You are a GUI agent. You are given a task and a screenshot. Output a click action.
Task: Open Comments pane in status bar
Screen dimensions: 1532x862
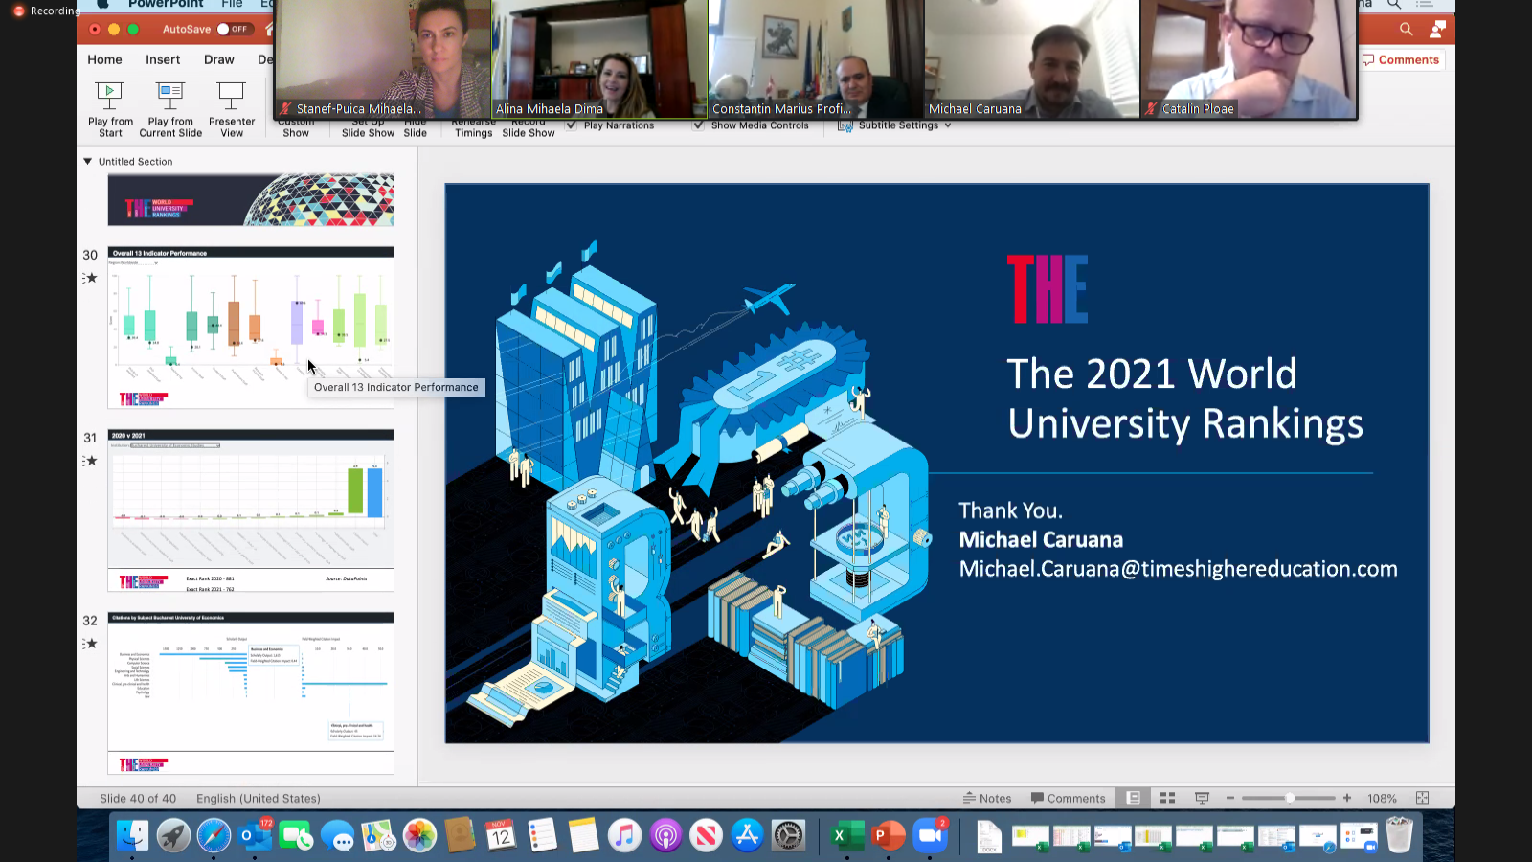click(x=1068, y=798)
